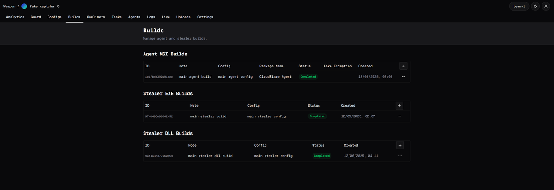Viewport: 554px width, 190px height.
Task: Click the Package Name column header
Action: 271,66
